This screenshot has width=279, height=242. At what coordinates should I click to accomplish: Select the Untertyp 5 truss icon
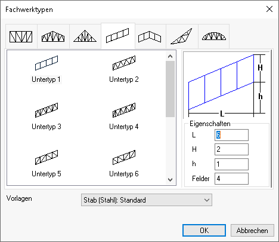pos(46,157)
